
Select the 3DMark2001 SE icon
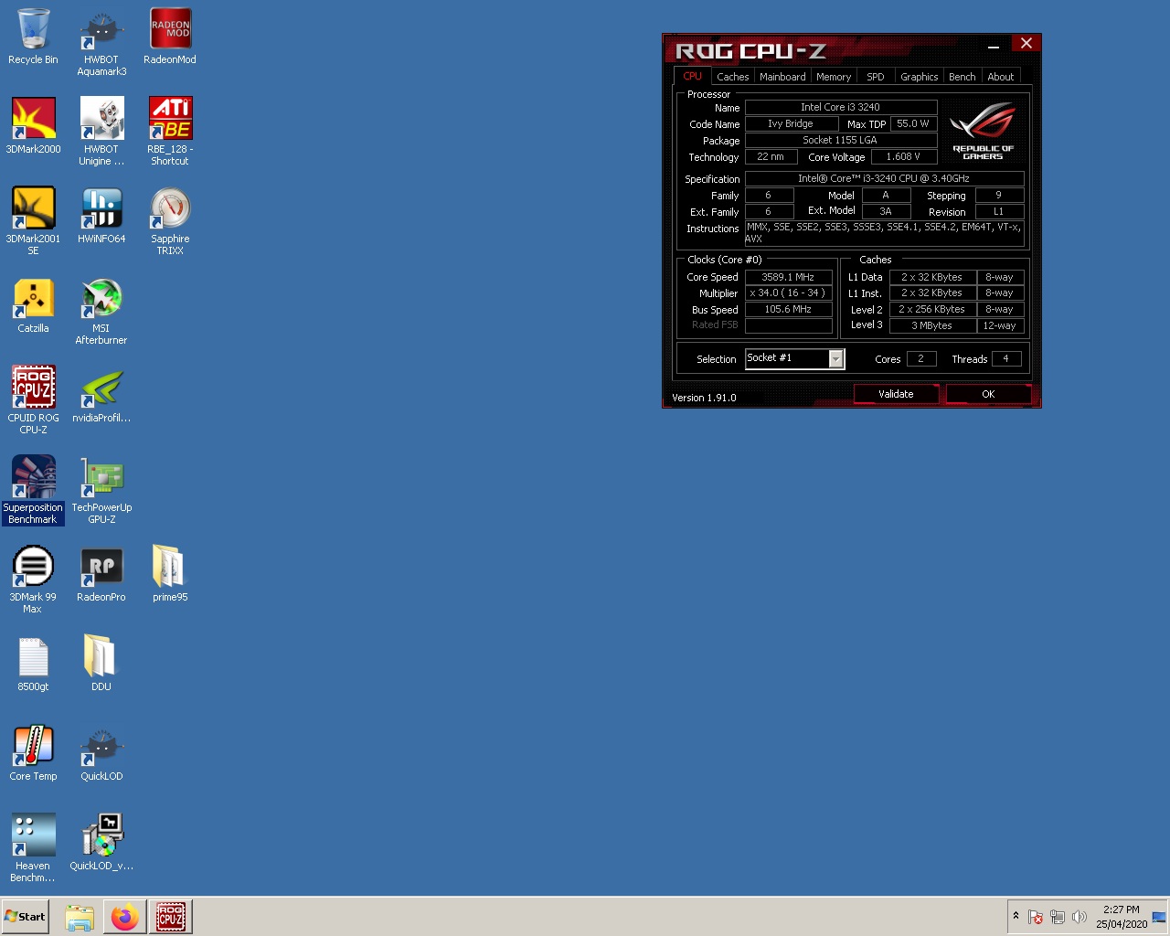pos(33,221)
